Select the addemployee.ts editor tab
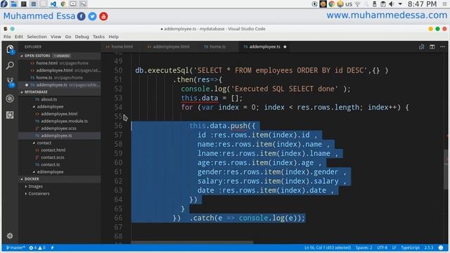The image size is (450, 253). 264,47
